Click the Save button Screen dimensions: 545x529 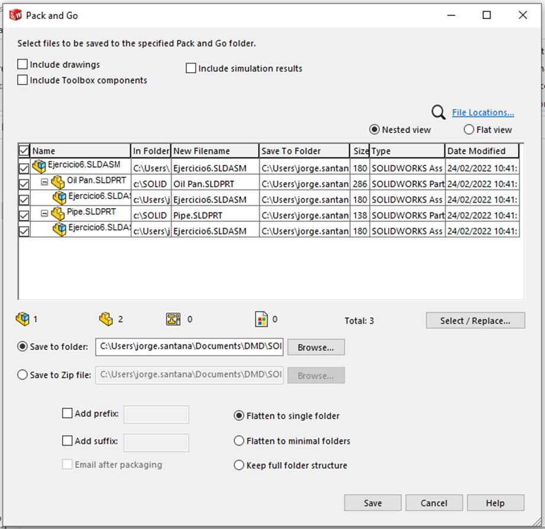point(373,502)
